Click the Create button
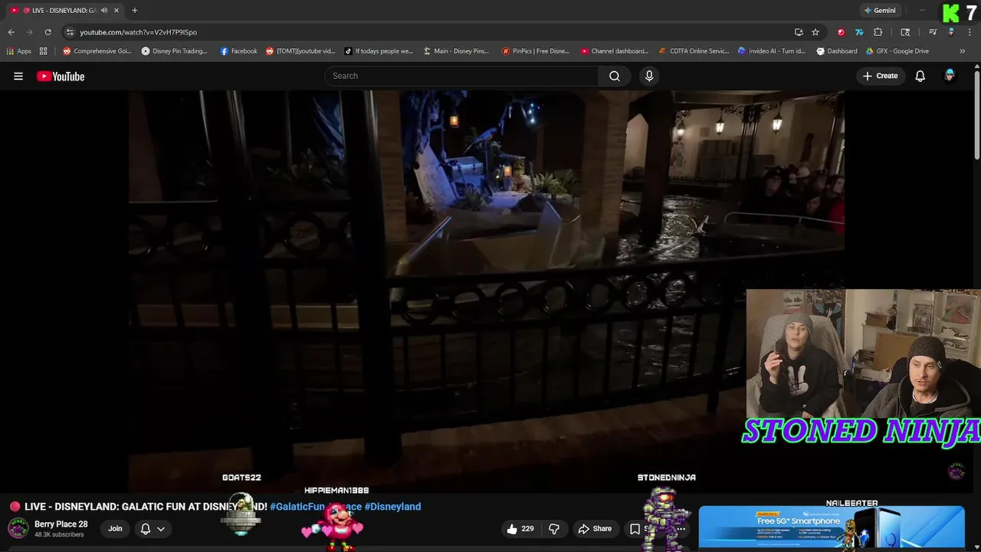This screenshot has width=981, height=552. click(x=880, y=76)
